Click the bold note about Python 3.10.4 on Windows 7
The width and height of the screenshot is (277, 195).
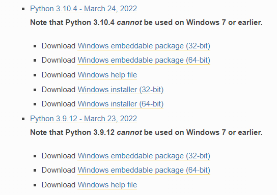146,22
